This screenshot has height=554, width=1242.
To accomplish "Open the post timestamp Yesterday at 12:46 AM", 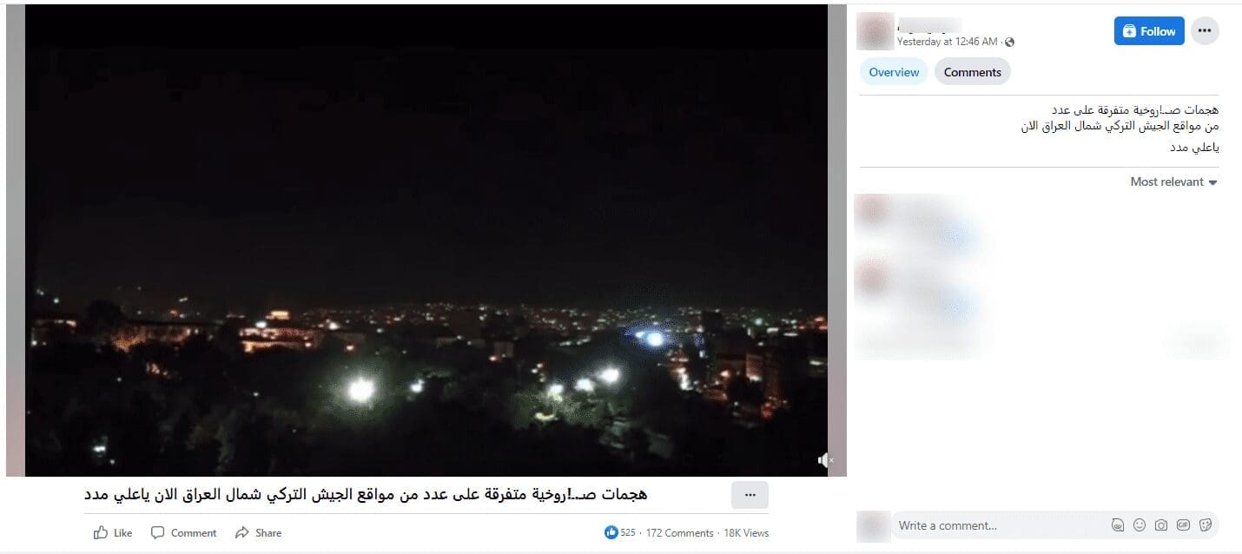I will pos(947,42).
